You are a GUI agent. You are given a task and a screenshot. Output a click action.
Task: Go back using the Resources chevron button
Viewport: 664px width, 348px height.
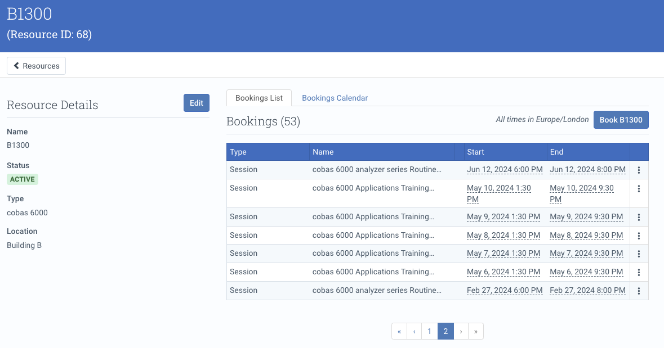click(37, 66)
